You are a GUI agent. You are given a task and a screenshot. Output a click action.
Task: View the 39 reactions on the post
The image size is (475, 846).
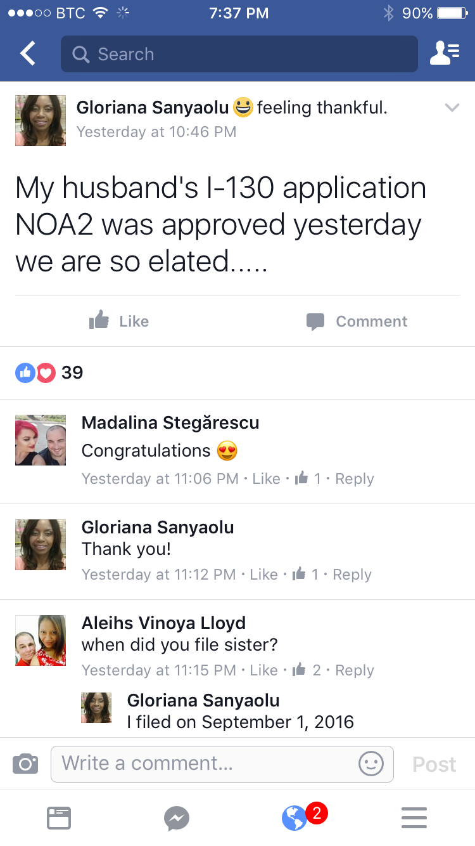coord(49,372)
